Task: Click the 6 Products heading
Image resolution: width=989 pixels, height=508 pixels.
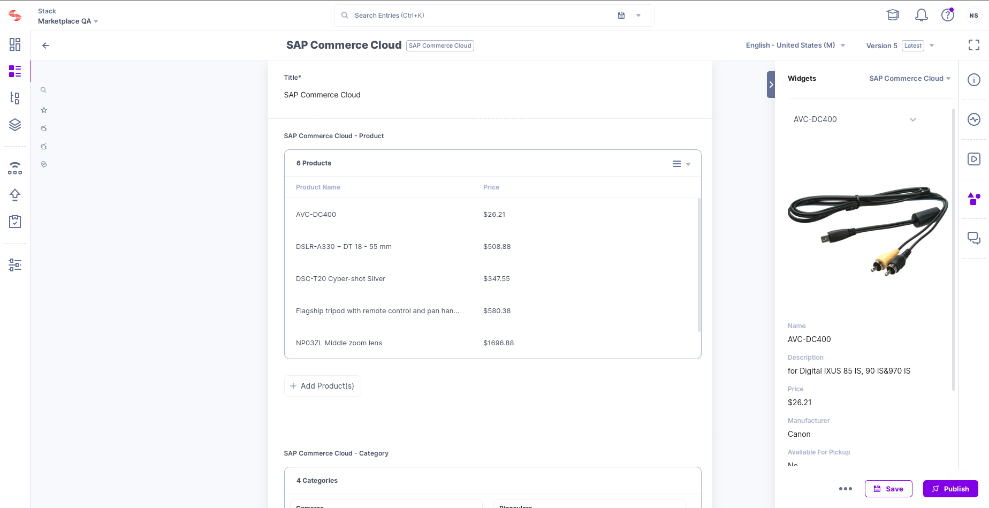Action: click(314, 163)
